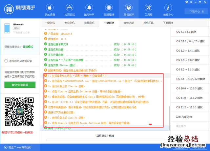Click the 备份/恢复数据 green button

coord(20,85)
